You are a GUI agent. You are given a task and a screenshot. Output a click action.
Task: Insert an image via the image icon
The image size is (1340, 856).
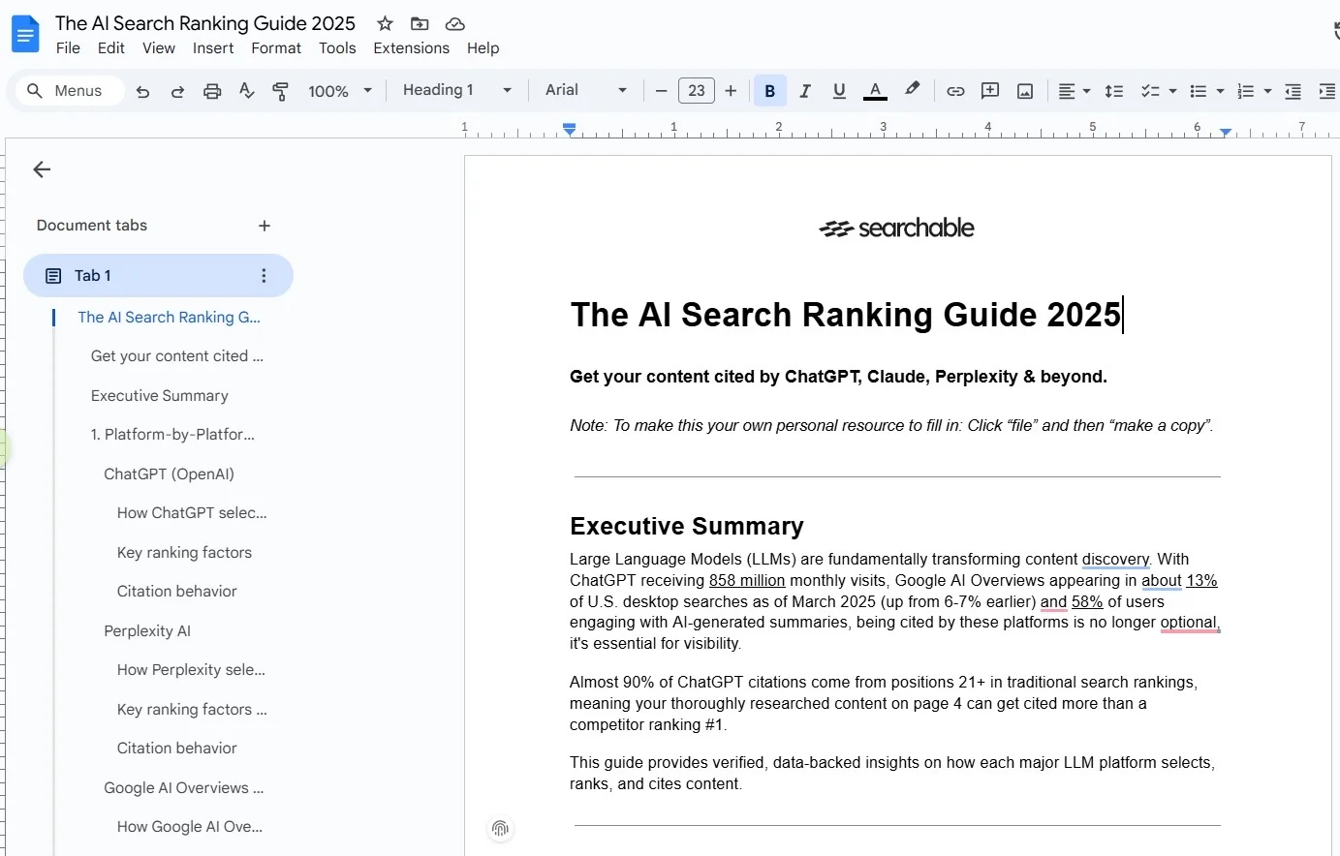1024,90
